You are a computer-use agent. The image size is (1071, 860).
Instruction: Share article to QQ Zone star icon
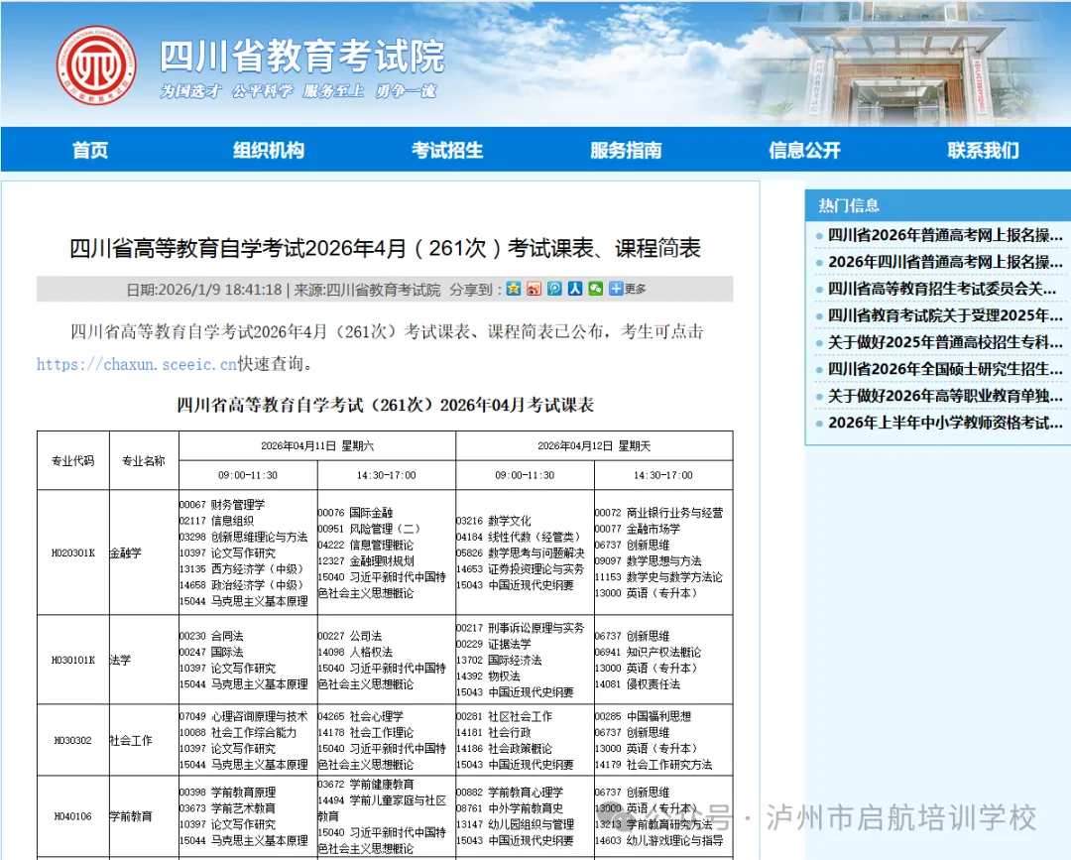pos(514,289)
